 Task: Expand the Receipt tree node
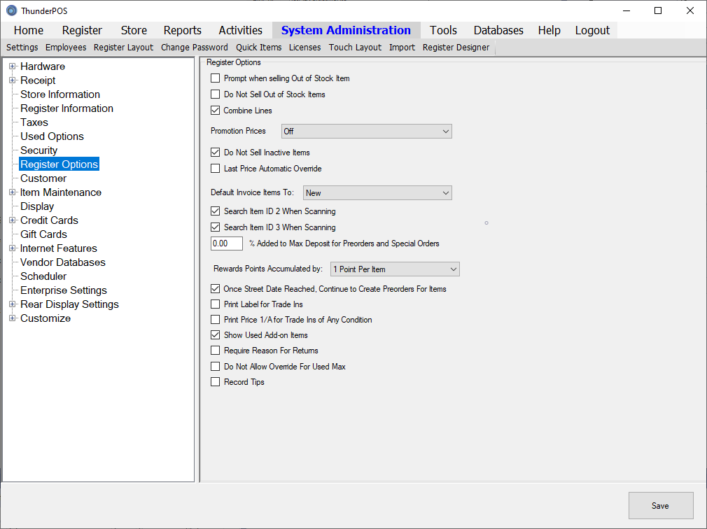click(x=13, y=80)
